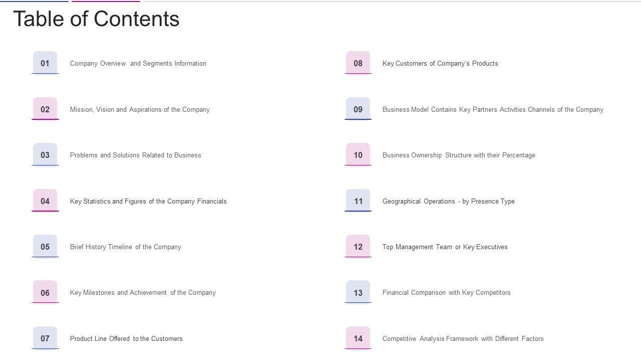Click the 09 number badge
641x361 pixels.
point(358,109)
